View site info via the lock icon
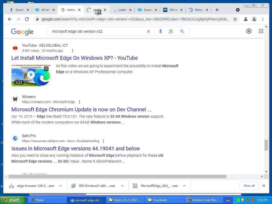 coord(37,19)
